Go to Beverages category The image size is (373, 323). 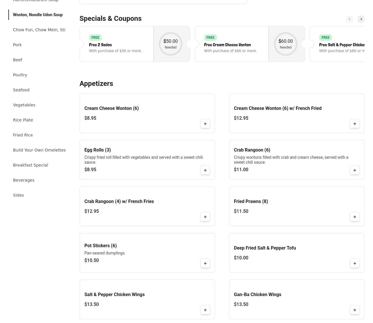24,180
